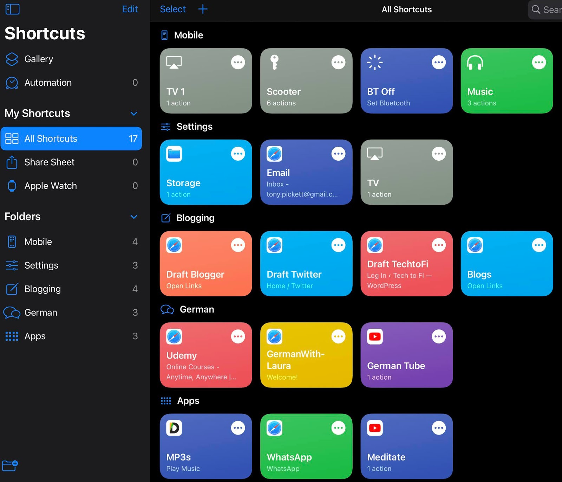Open more options for BT Off shortcut
The width and height of the screenshot is (562, 482).
439,63
